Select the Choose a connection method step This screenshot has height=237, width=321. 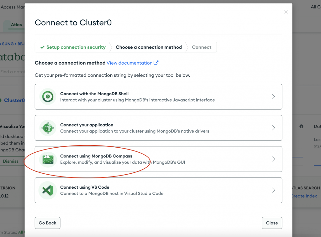coord(149,47)
